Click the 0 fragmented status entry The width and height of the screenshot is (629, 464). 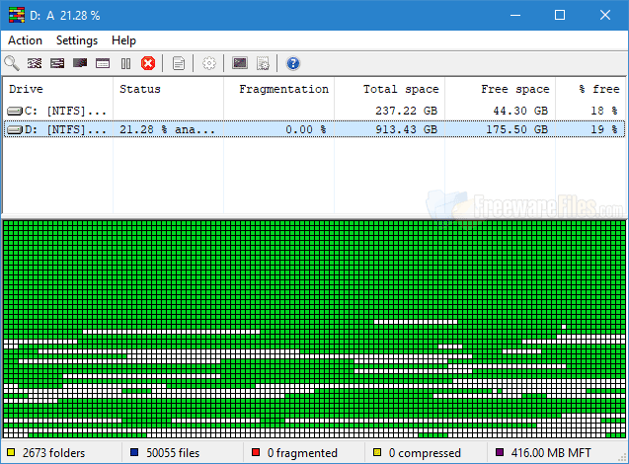pyautogui.click(x=302, y=453)
